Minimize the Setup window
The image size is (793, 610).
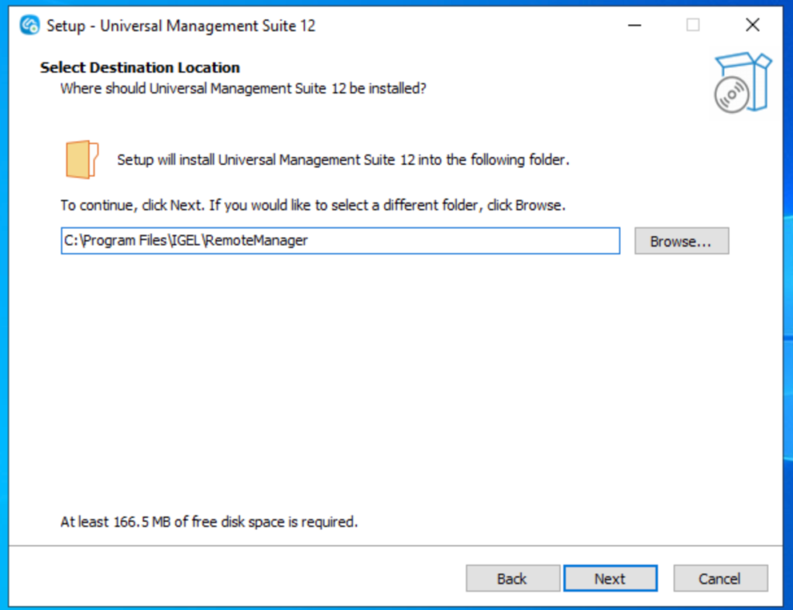634,26
